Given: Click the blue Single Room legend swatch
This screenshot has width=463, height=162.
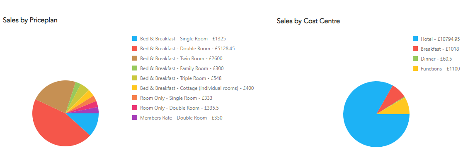Looking at the screenshot, I should point(135,38).
